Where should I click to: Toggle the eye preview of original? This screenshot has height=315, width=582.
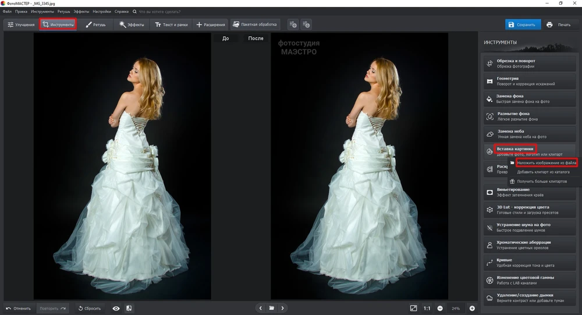(116, 308)
